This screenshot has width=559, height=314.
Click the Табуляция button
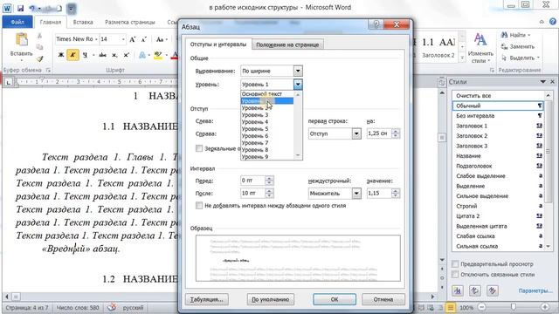point(207,299)
